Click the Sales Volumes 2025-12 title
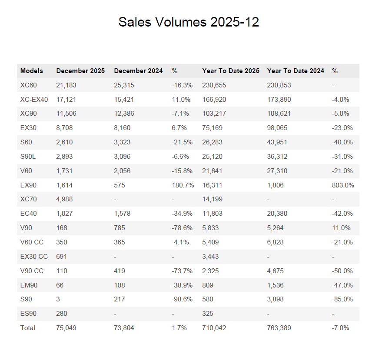This screenshot has width=382, height=361. click(x=189, y=22)
